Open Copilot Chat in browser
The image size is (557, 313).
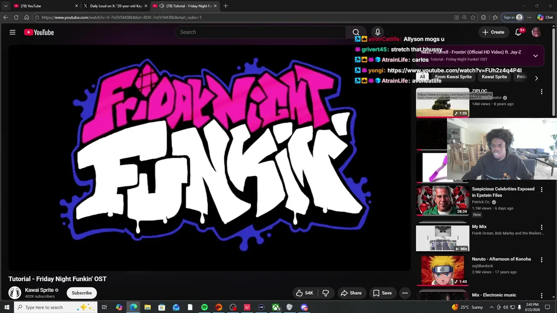(x=545, y=17)
